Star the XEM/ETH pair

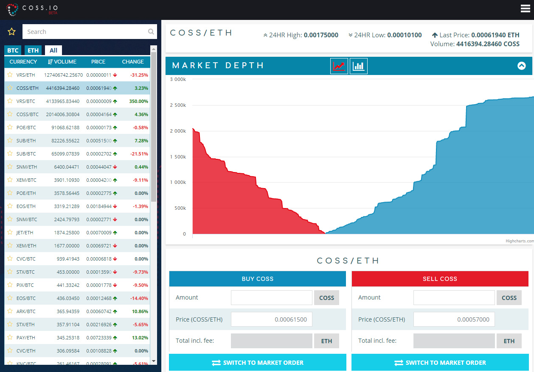click(10, 246)
